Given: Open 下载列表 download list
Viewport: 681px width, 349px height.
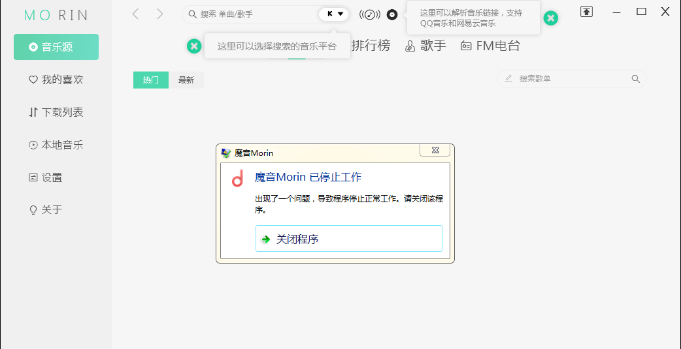Looking at the screenshot, I should click(x=56, y=112).
